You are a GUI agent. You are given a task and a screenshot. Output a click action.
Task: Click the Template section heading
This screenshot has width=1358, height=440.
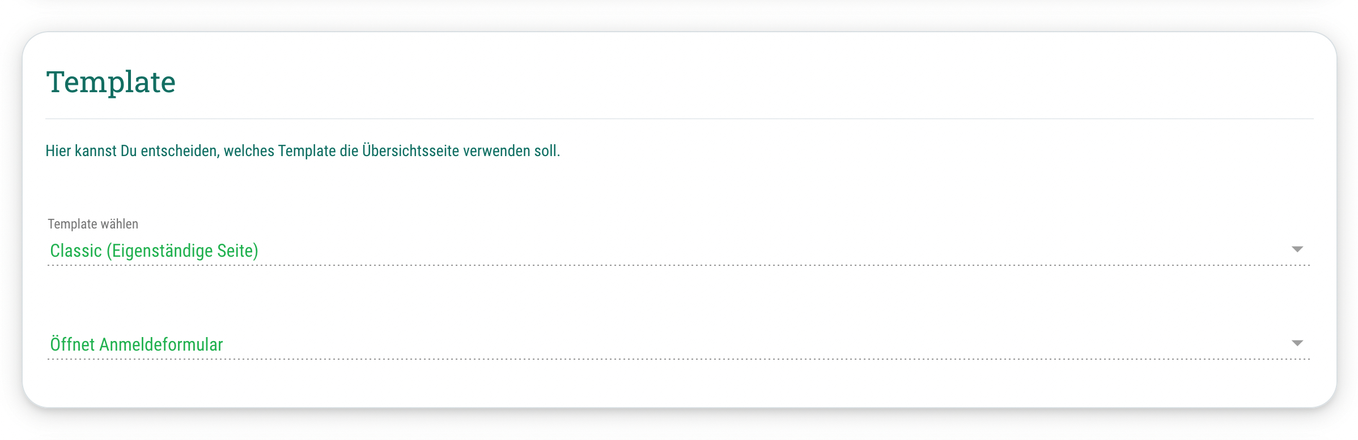coord(111,82)
